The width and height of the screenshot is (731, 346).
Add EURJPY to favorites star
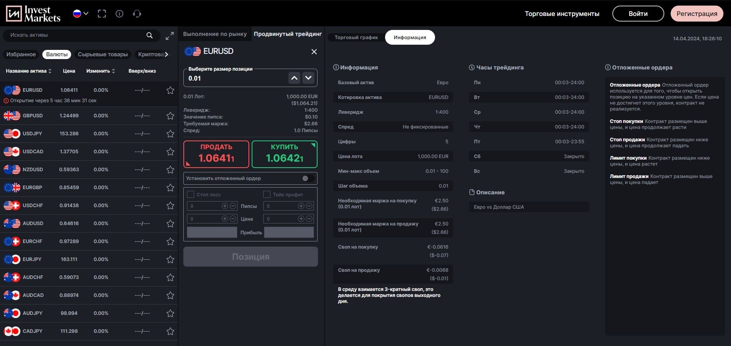(170, 259)
